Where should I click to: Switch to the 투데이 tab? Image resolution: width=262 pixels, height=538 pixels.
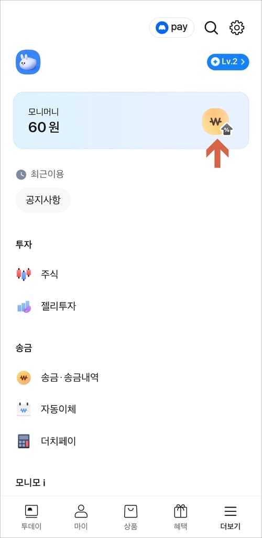tap(31, 518)
